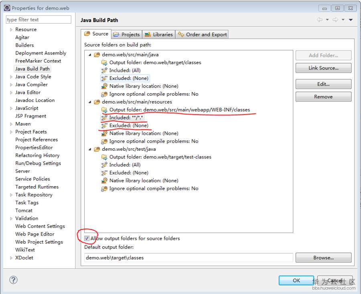
Task: Collapse the demo.web/src/main/resources source folder
Action: [x=90, y=102]
